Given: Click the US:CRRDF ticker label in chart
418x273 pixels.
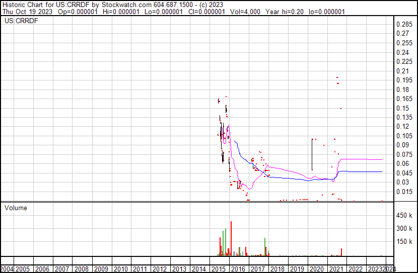Looking at the screenshot, I should [21, 21].
